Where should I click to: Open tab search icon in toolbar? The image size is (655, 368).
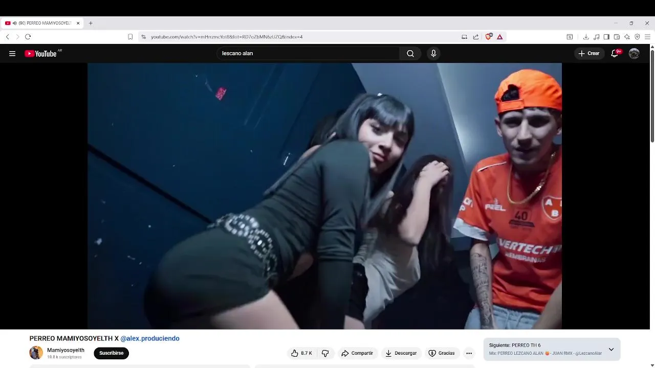click(570, 37)
